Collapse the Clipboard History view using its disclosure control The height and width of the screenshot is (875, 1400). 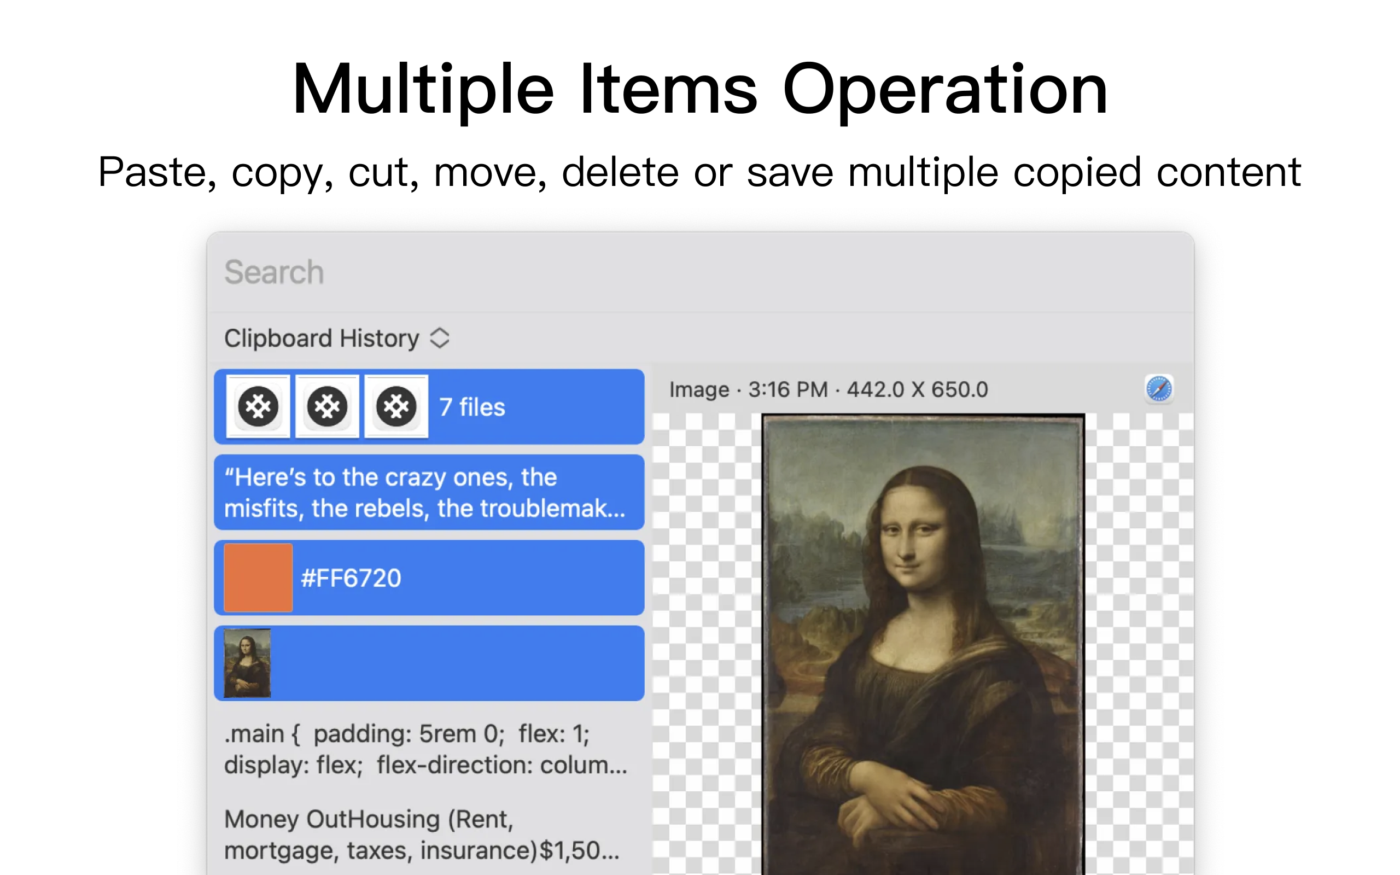tap(440, 337)
